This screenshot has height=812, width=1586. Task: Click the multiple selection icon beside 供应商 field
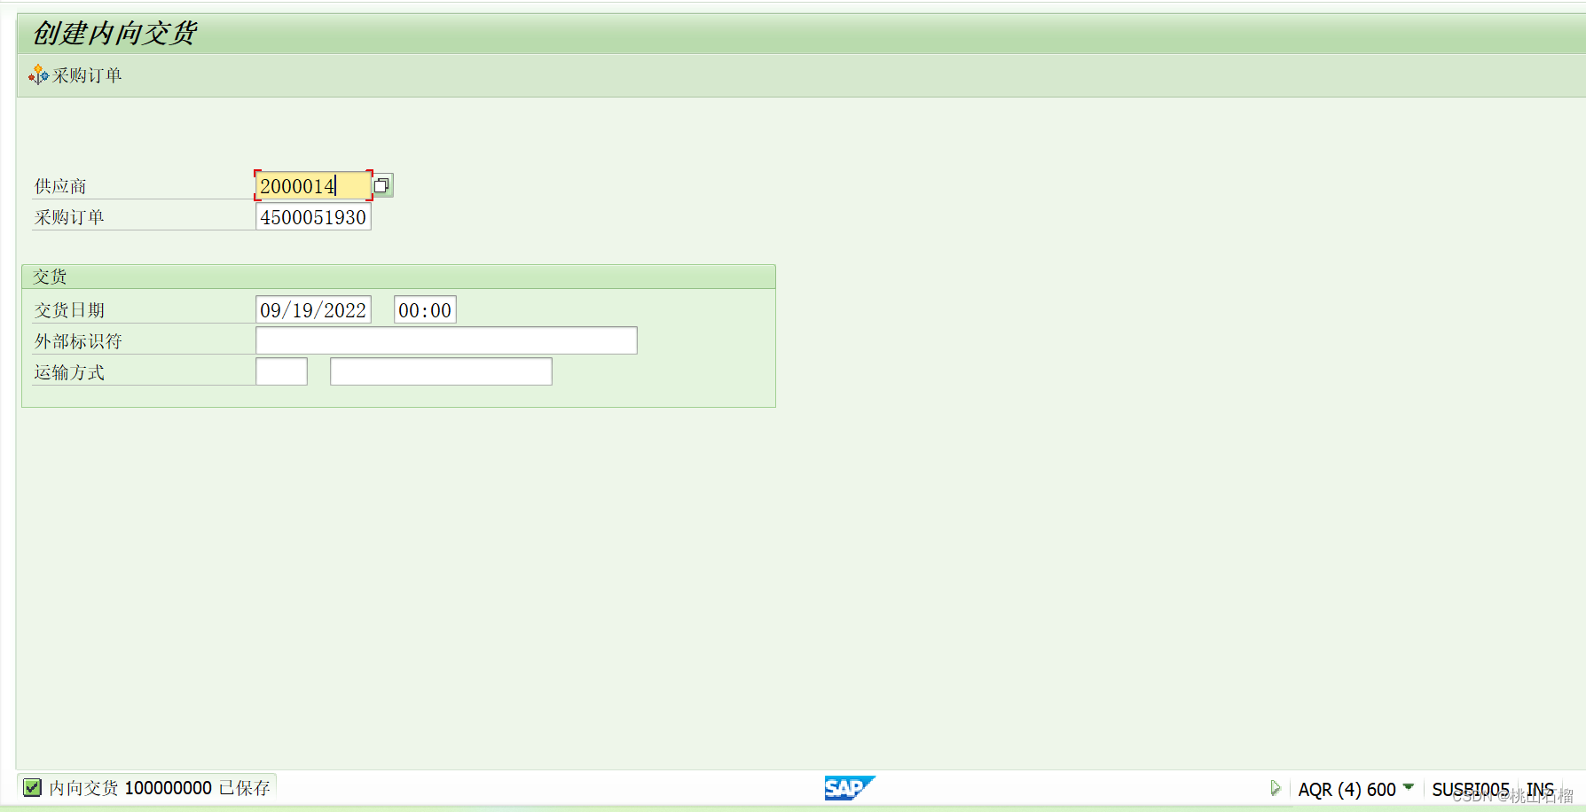[x=382, y=185]
